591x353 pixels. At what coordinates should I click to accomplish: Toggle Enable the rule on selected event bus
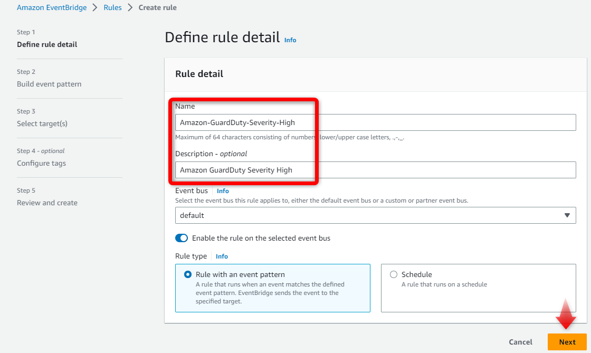(x=182, y=238)
